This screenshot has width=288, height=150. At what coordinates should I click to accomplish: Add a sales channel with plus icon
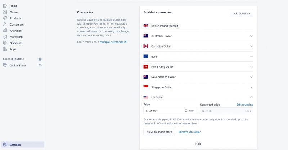[x=40, y=59]
